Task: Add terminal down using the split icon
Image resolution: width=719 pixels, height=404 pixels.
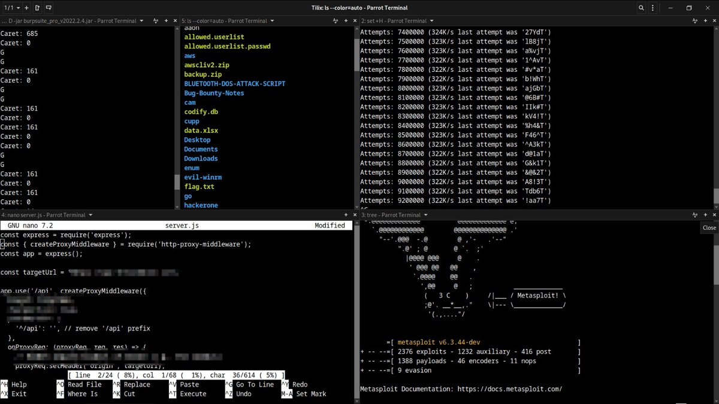Action: [48, 8]
